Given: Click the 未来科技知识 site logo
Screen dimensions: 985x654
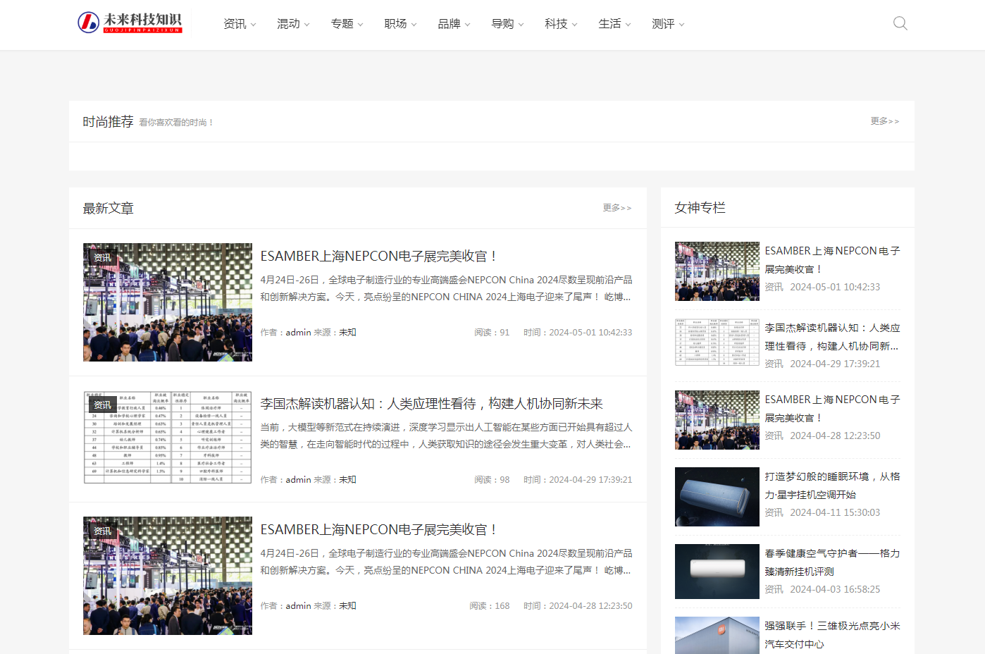Looking at the screenshot, I should (130, 23).
